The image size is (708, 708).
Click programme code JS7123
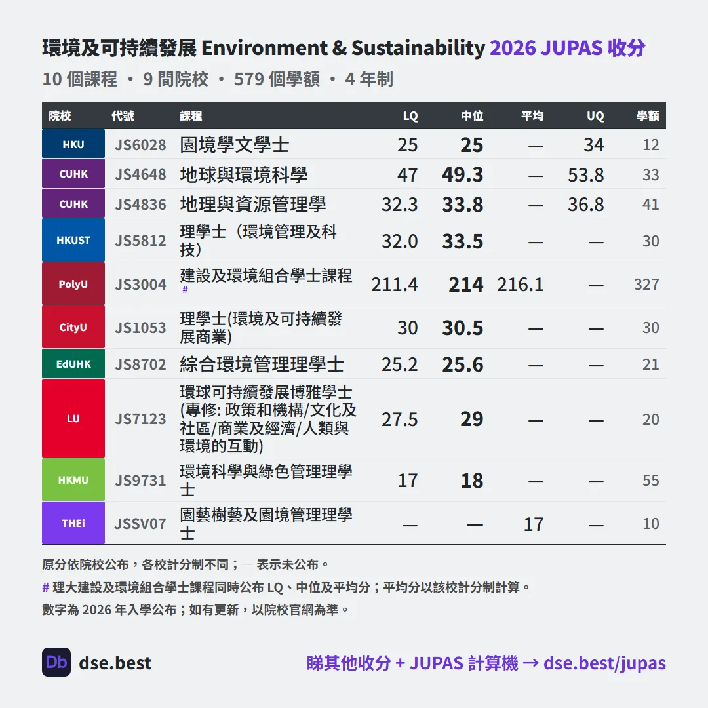140,420
